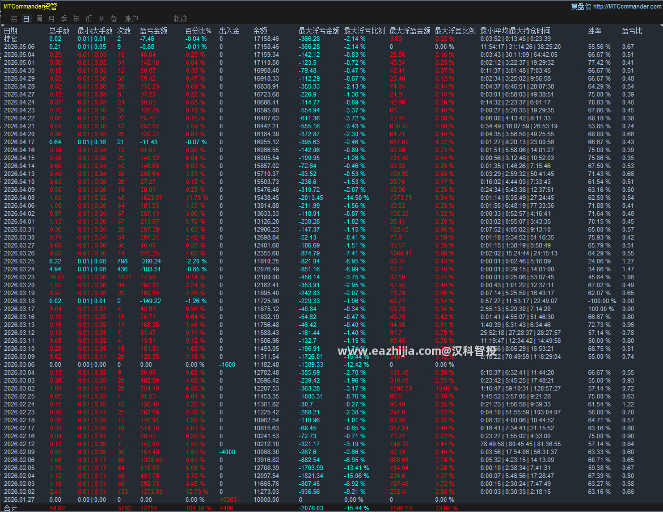Select the 2026.02.09 date row
This screenshot has height=512, width=663.
(x=19, y=452)
